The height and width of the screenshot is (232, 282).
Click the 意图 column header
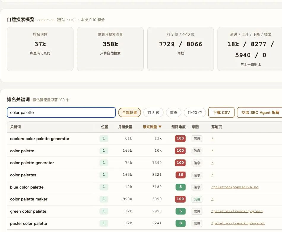pos(195,127)
